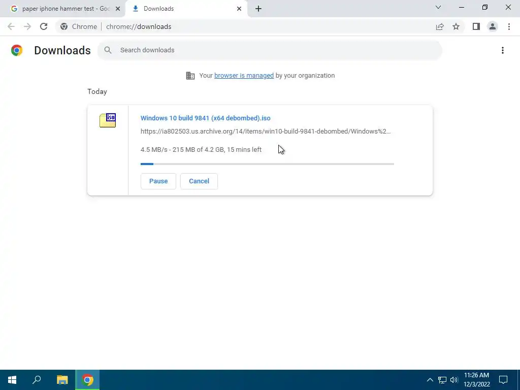Click the Chrome taskbar icon
This screenshot has height=390, width=520.
click(x=87, y=380)
